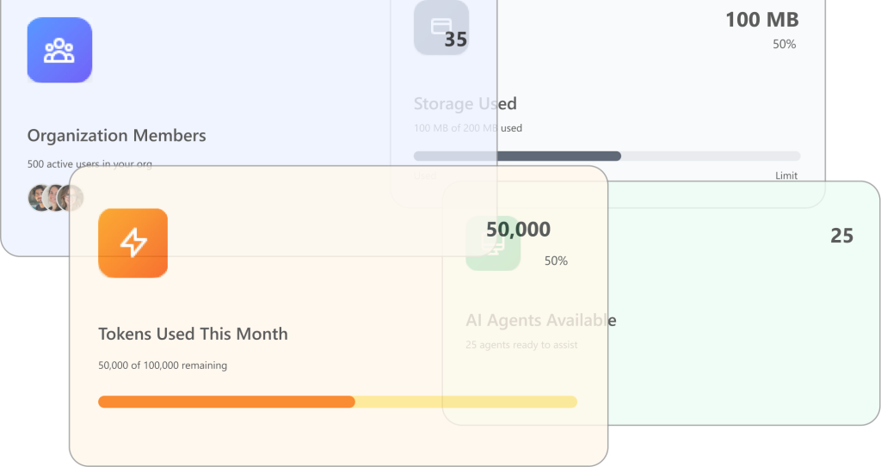The width and height of the screenshot is (881, 467).
Task: Open the Organization Members heading
Action: click(x=116, y=135)
